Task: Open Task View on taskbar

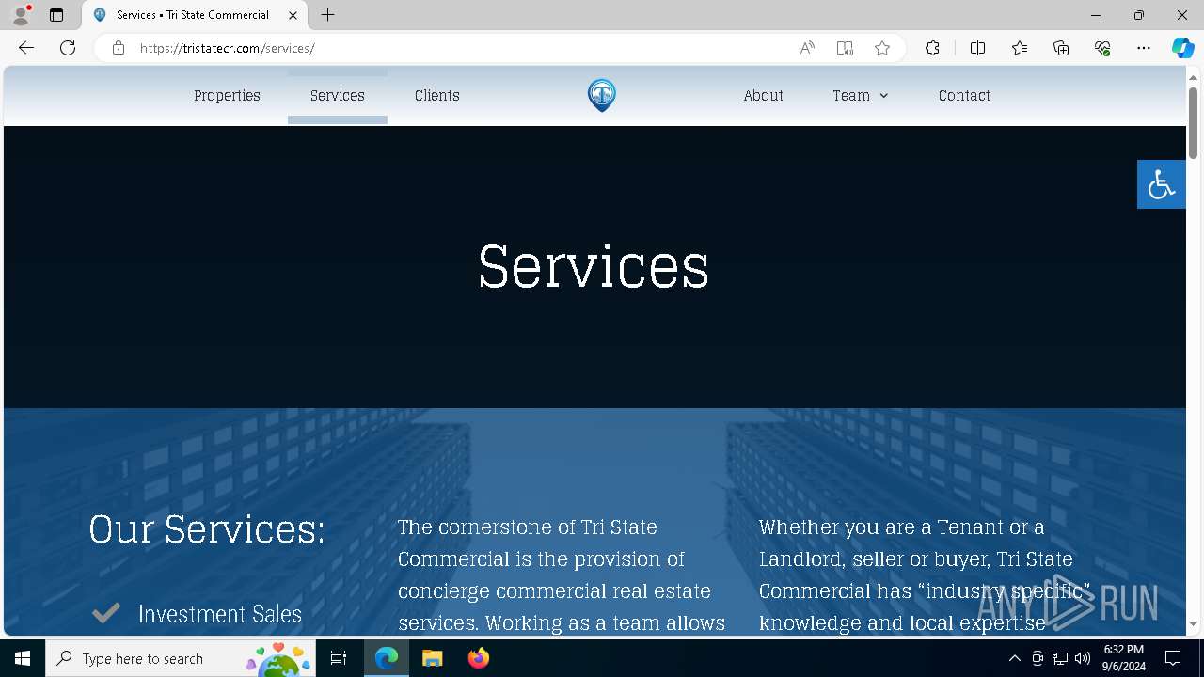Action: 339,658
